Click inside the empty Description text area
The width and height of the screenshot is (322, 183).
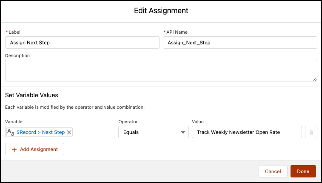(x=161, y=70)
